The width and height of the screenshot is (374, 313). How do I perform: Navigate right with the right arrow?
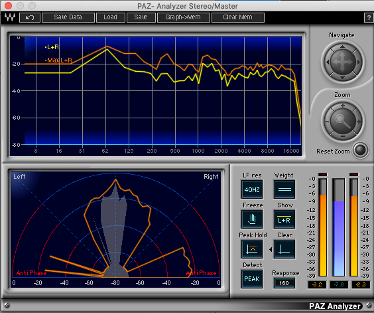(x=358, y=62)
